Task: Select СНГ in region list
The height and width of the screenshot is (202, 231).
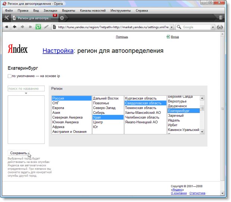Action: pos(72,103)
